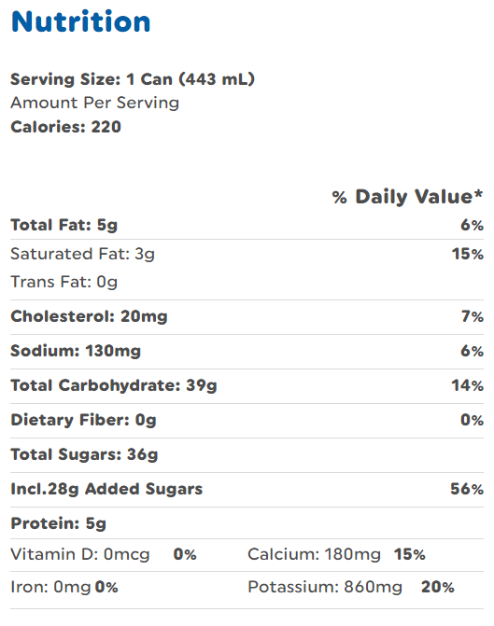Select the Serving Size 1 Can text

coord(133,79)
